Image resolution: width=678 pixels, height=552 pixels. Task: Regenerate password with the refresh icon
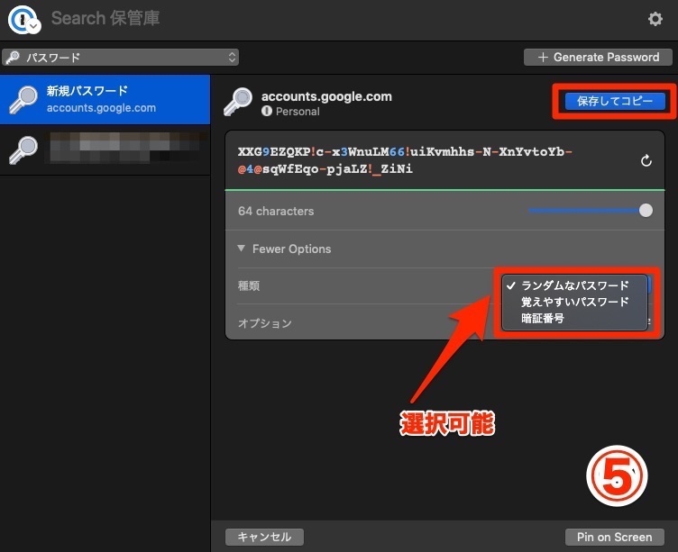[646, 160]
